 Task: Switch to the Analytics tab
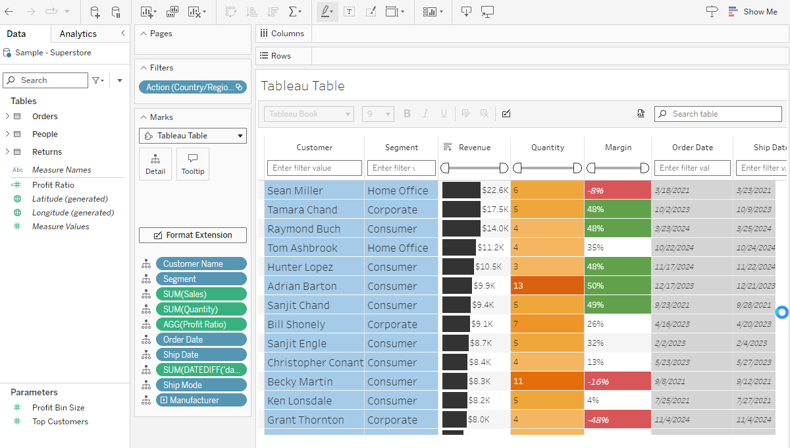click(x=77, y=33)
